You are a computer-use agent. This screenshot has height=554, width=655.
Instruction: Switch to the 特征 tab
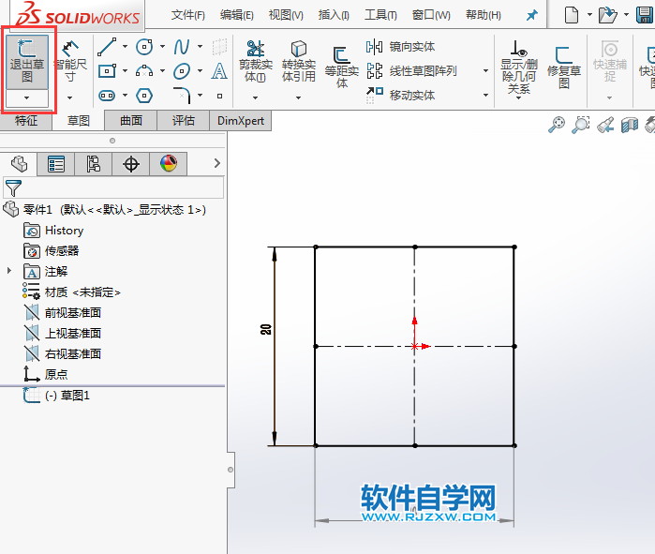coord(26,121)
